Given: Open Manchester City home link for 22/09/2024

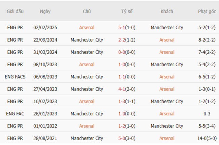Looking at the screenshot, I should [87, 40].
